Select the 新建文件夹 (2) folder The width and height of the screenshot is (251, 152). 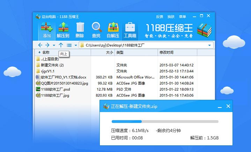click(x=50, y=65)
